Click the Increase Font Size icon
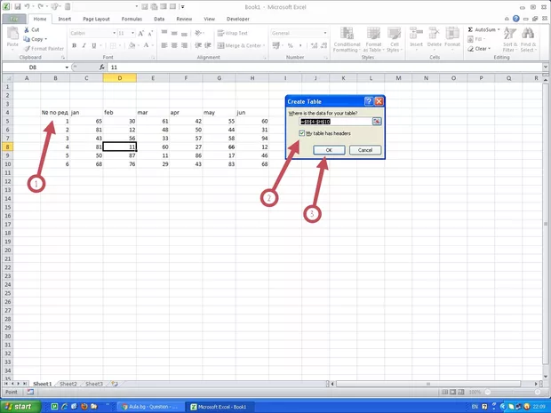This screenshot has height=413, width=551. coord(140,34)
